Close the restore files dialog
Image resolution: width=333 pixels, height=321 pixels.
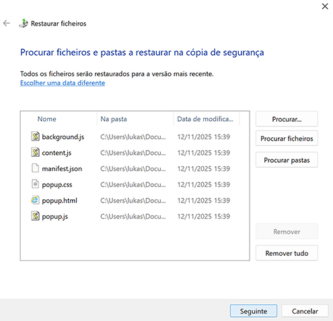[325, 6]
